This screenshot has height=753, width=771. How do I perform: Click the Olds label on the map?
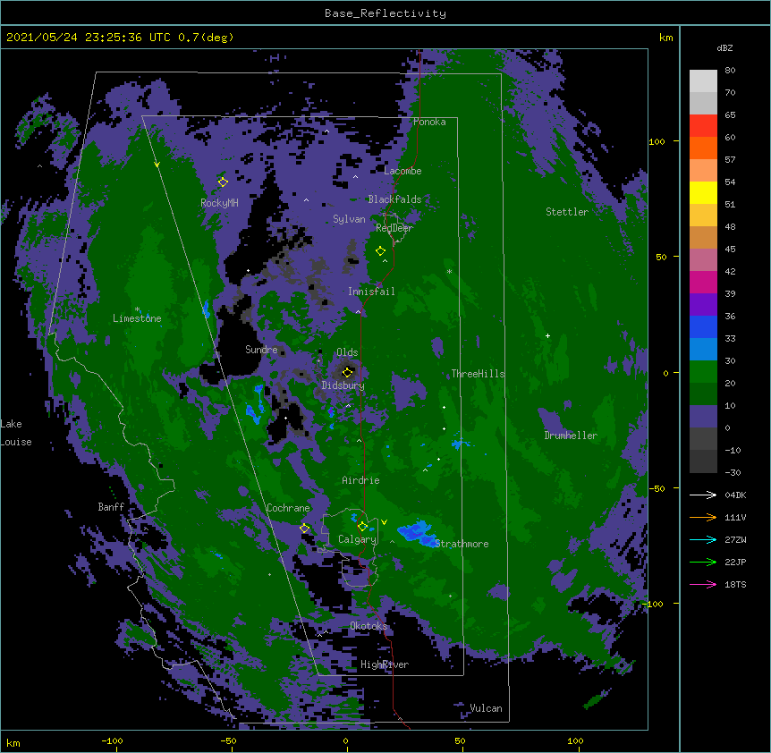347,352
